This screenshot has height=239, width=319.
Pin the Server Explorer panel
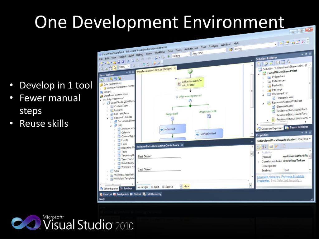pyautogui.click(x=130, y=72)
